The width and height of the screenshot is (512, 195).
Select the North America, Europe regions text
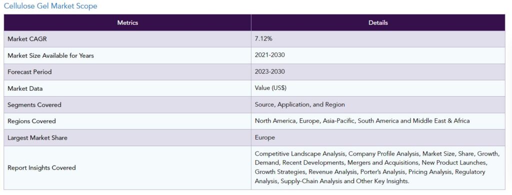tap(362, 121)
